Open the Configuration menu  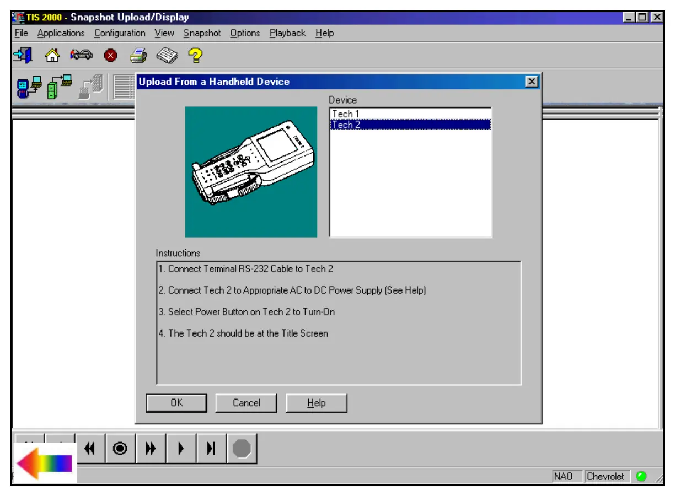point(120,33)
